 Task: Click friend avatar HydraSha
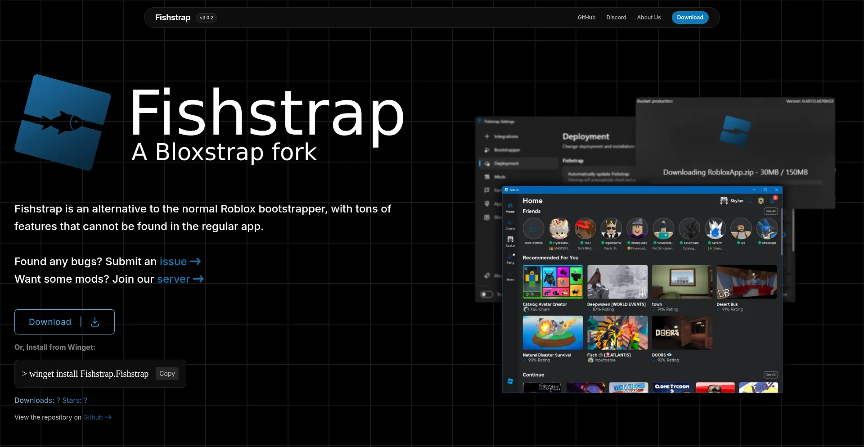tap(559, 229)
